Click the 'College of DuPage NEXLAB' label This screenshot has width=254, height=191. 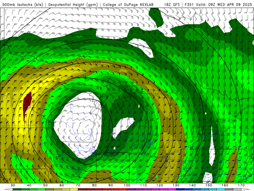pos(128,5)
